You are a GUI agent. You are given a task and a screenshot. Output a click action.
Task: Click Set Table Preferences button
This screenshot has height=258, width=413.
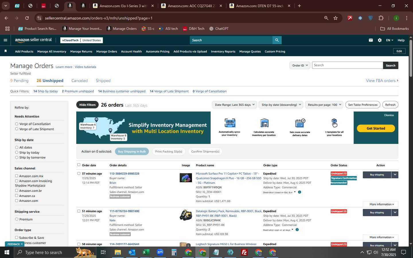[x=363, y=105]
